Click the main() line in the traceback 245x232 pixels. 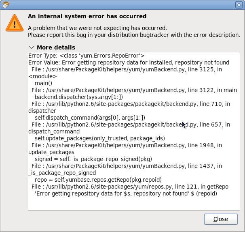point(43,83)
